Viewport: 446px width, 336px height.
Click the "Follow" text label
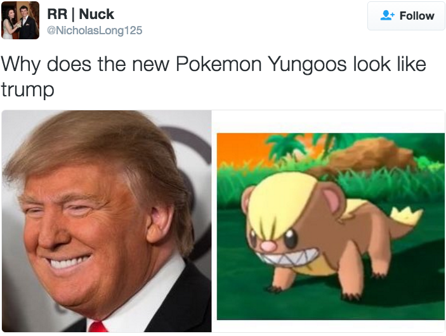point(417,16)
